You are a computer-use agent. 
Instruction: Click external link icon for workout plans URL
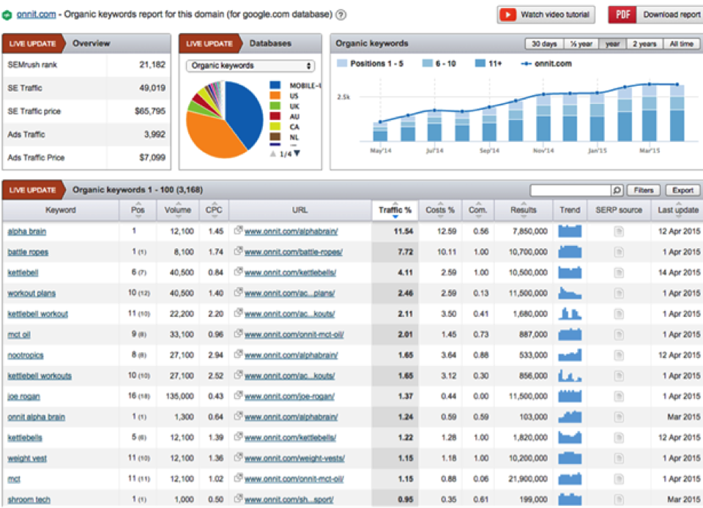tap(239, 292)
